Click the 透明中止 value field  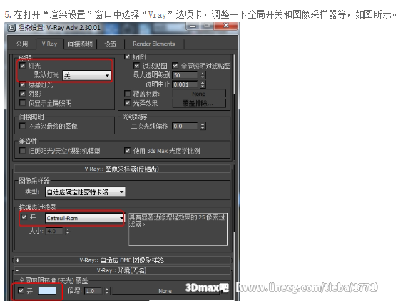coord(185,84)
